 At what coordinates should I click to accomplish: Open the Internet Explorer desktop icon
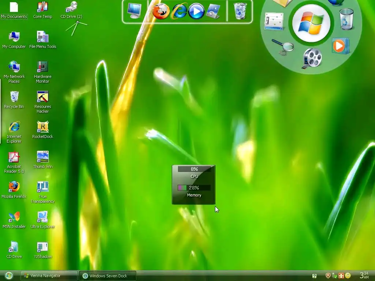(x=14, y=132)
